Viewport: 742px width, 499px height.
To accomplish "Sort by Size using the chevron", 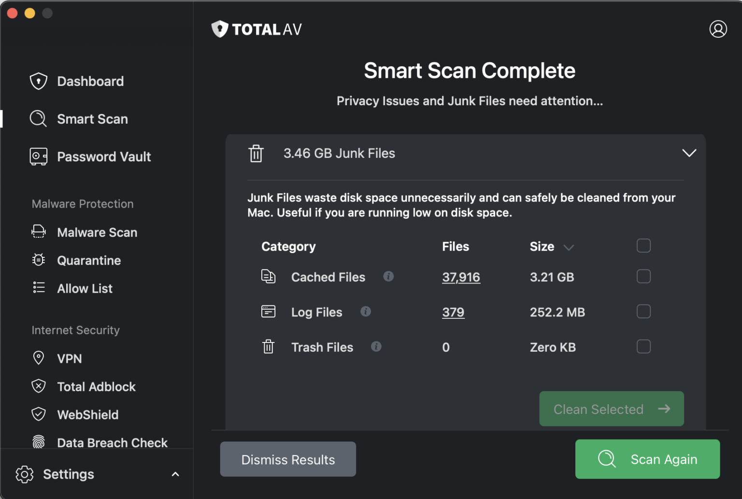I will point(569,247).
